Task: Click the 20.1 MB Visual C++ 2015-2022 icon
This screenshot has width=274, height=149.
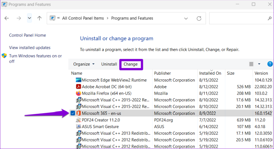Action: (x=78, y=107)
